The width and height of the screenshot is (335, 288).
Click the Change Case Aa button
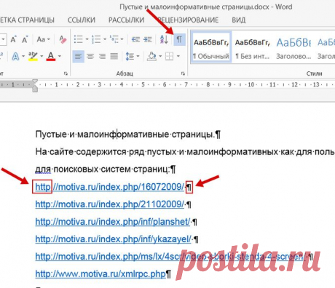click(x=41, y=39)
